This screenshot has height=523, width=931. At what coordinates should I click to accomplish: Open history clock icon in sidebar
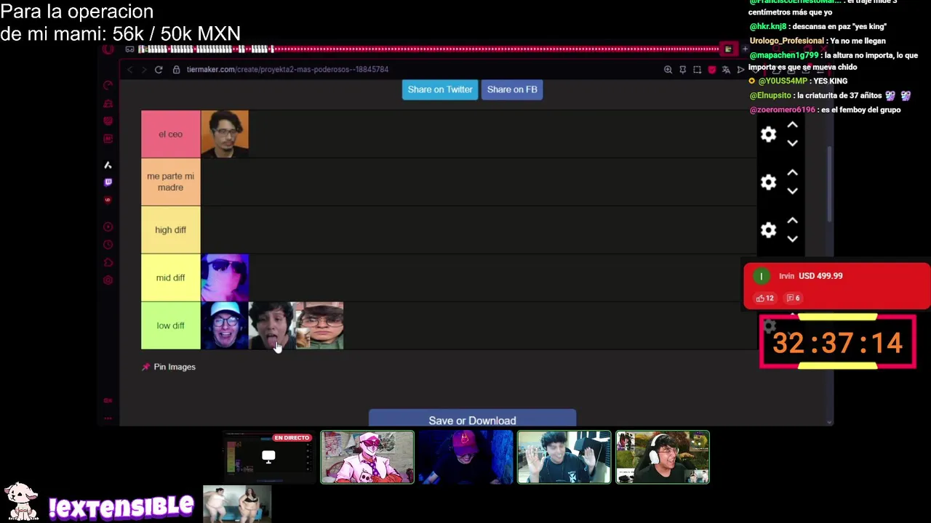[108, 245]
